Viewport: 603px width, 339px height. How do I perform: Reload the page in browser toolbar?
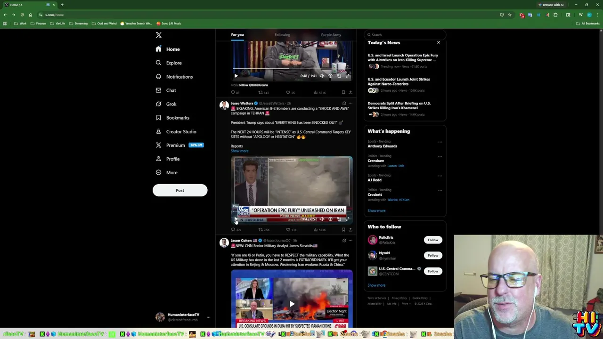[22, 15]
